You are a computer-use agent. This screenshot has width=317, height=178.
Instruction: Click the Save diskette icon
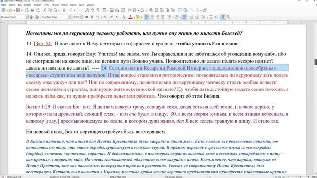pos(18,10)
